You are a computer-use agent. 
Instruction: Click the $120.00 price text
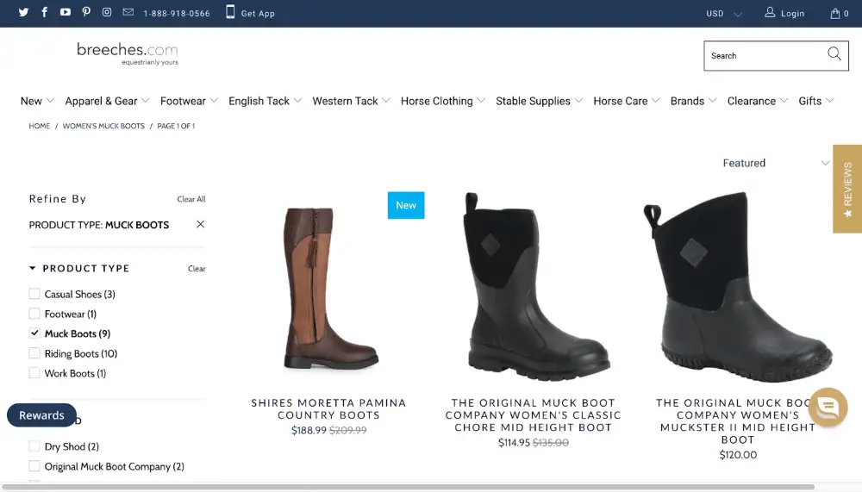click(x=738, y=455)
